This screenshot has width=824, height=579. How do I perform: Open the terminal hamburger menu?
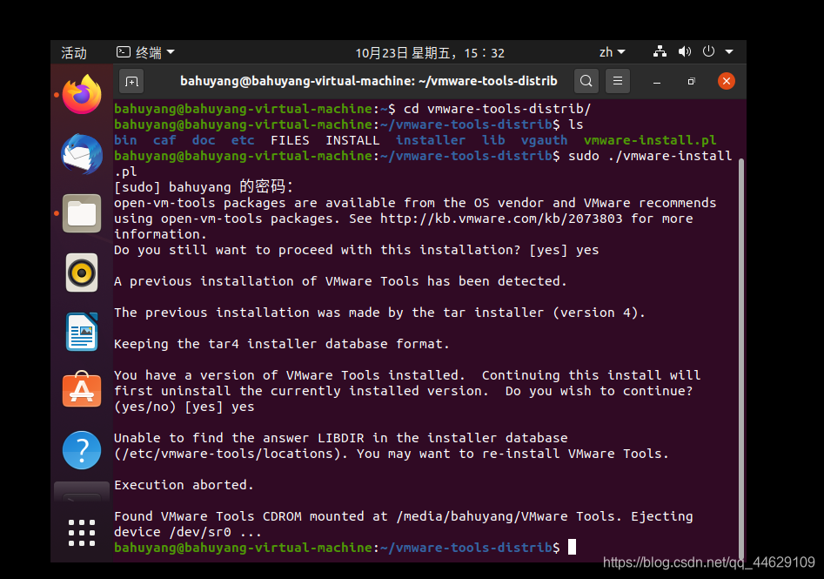(618, 81)
